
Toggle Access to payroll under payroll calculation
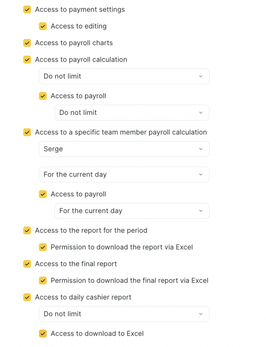click(43, 96)
